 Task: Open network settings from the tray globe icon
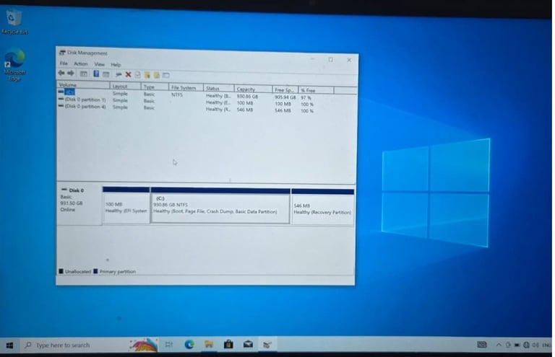point(526,345)
